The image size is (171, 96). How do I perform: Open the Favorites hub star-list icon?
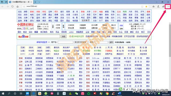point(153,6)
